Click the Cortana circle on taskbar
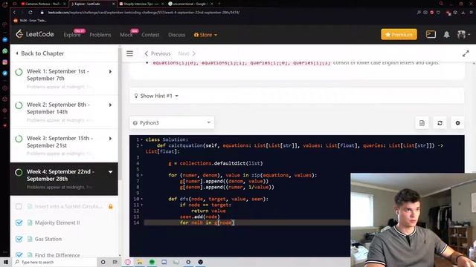 (103, 262)
